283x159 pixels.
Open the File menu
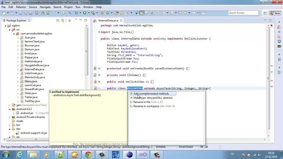[x=4, y=7]
